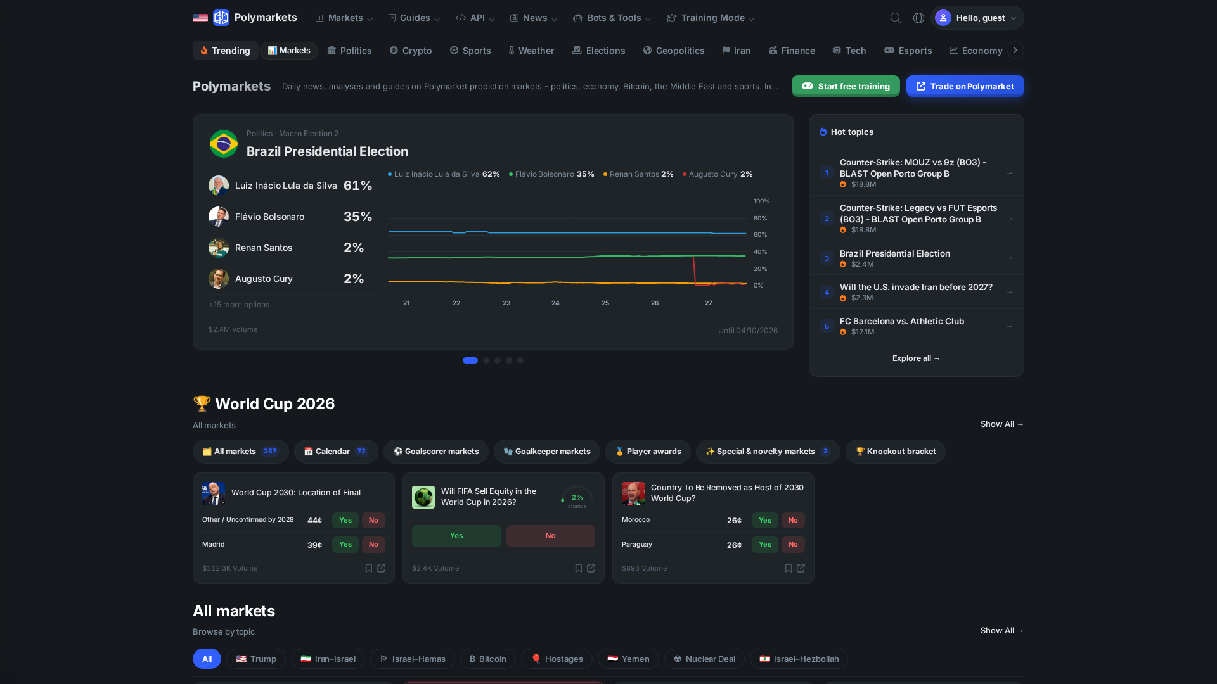Click the Polymarkets logo icon

pyautogui.click(x=221, y=18)
